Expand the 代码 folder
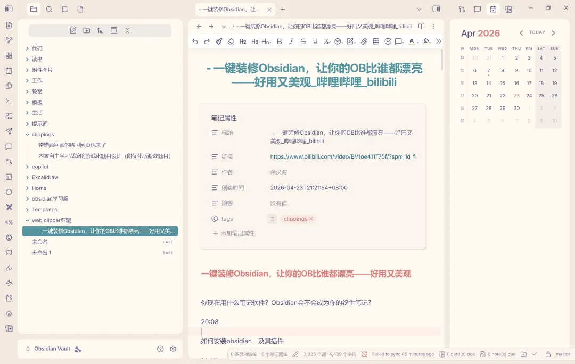Image resolution: width=575 pixels, height=364 pixels. coord(27,48)
